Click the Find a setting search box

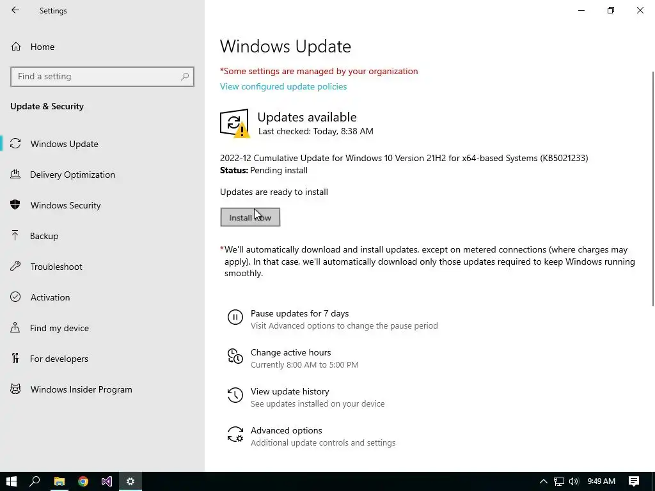point(102,77)
